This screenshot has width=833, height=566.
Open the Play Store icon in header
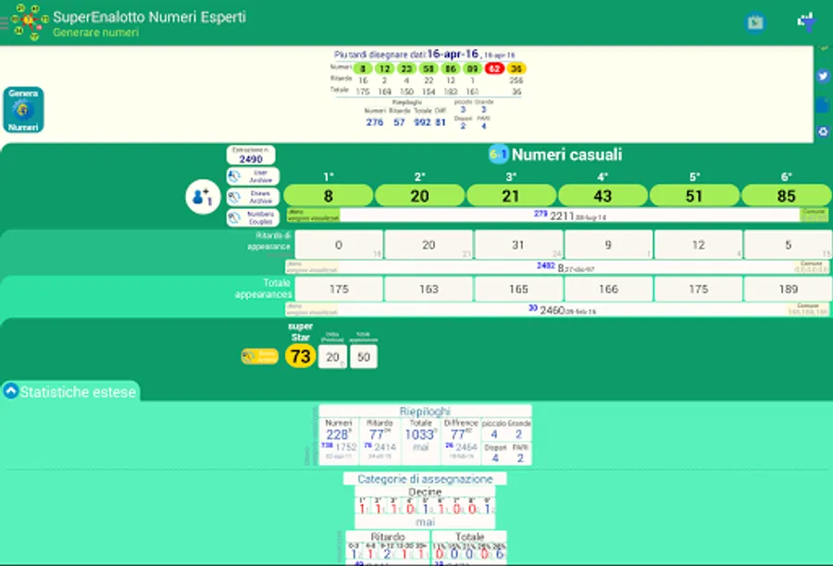pyautogui.click(x=755, y=22)
